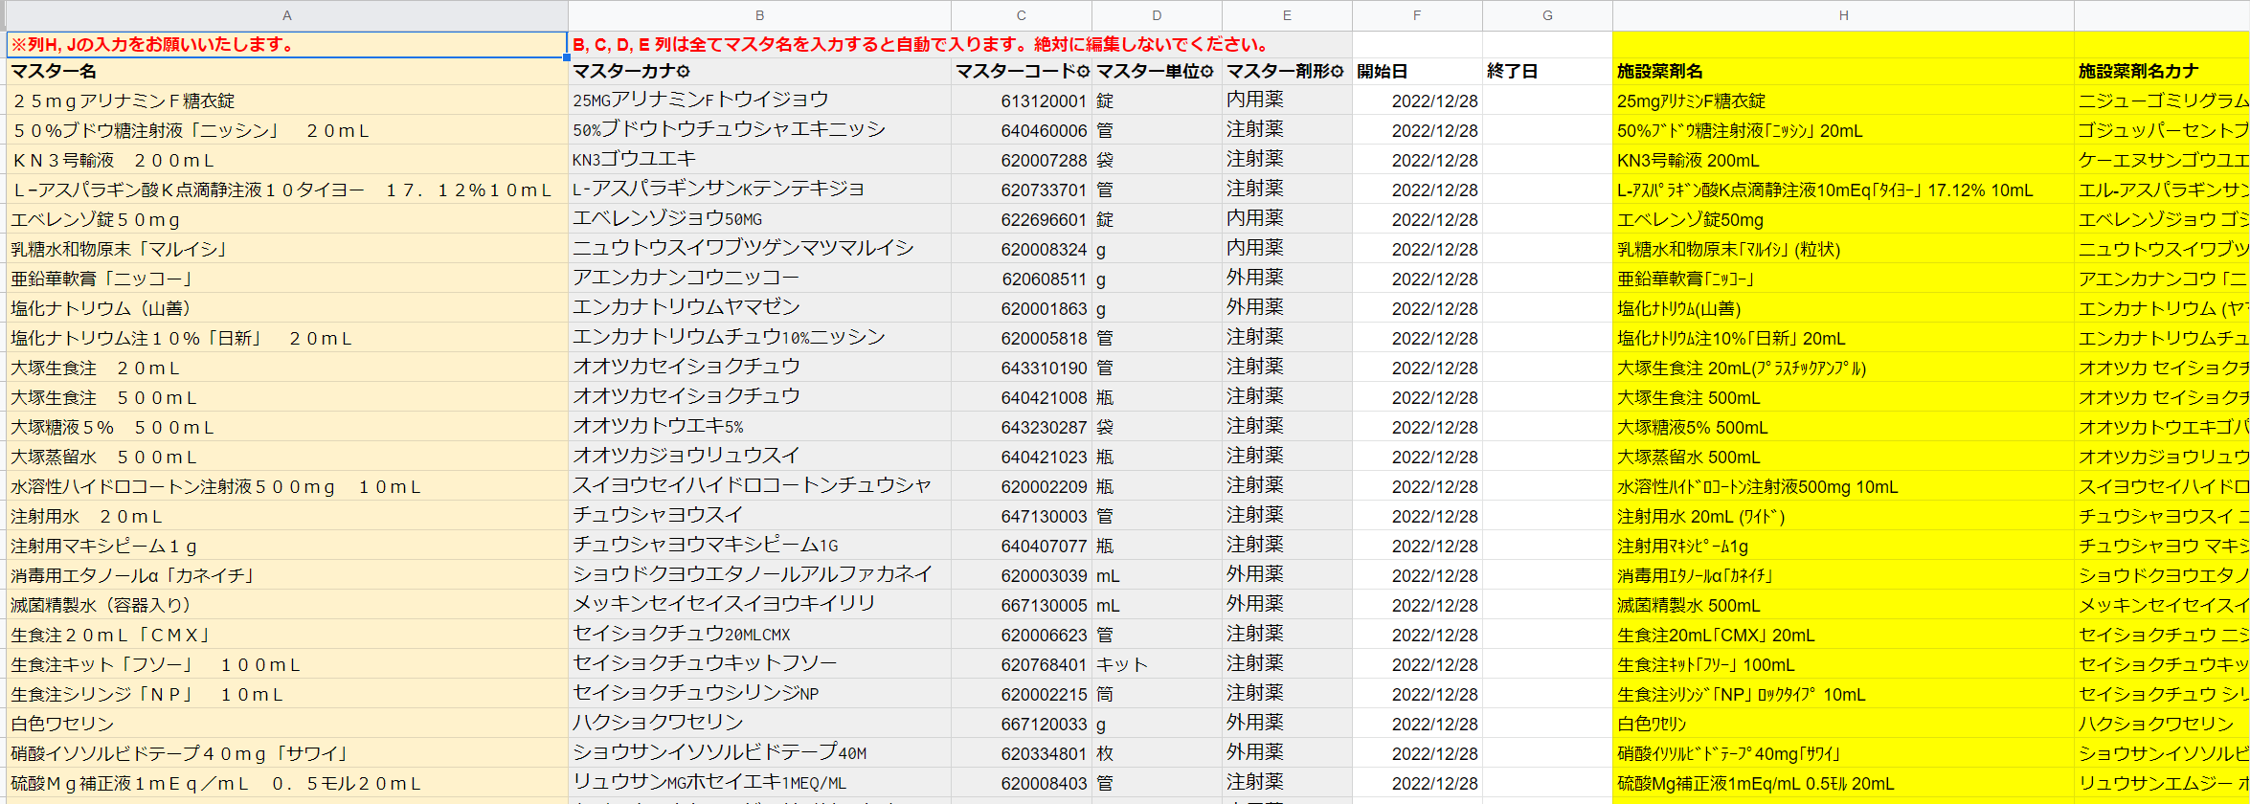Select the マスター名 header cell
Image resolution: width=2250 pixels, height=804 pixels.
[287, 72]
